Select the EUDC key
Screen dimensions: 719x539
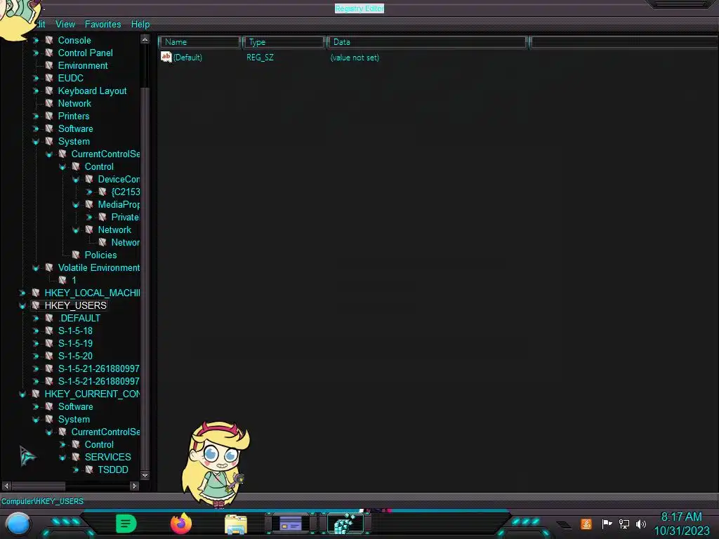coord(71,79)
